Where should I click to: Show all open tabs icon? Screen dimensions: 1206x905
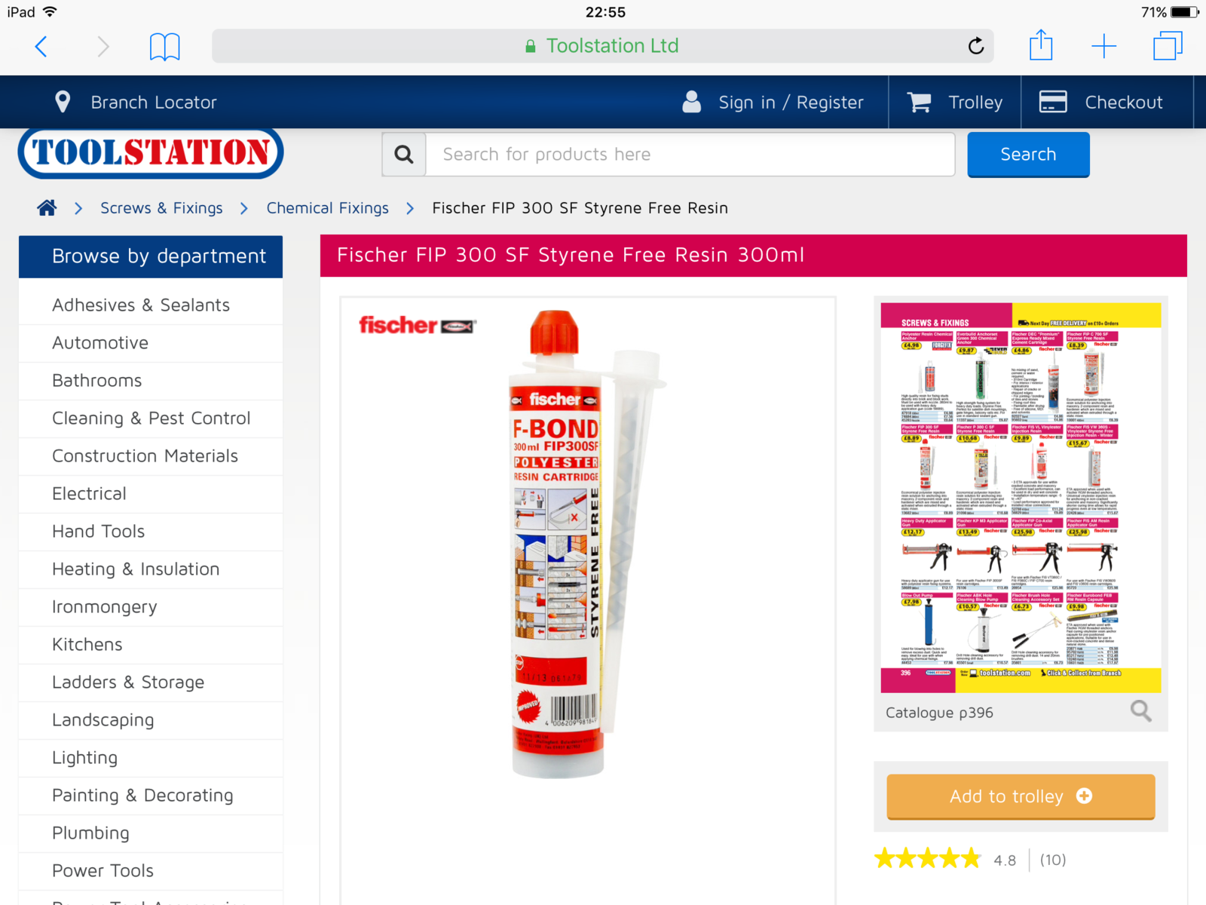click(1168, 45)
